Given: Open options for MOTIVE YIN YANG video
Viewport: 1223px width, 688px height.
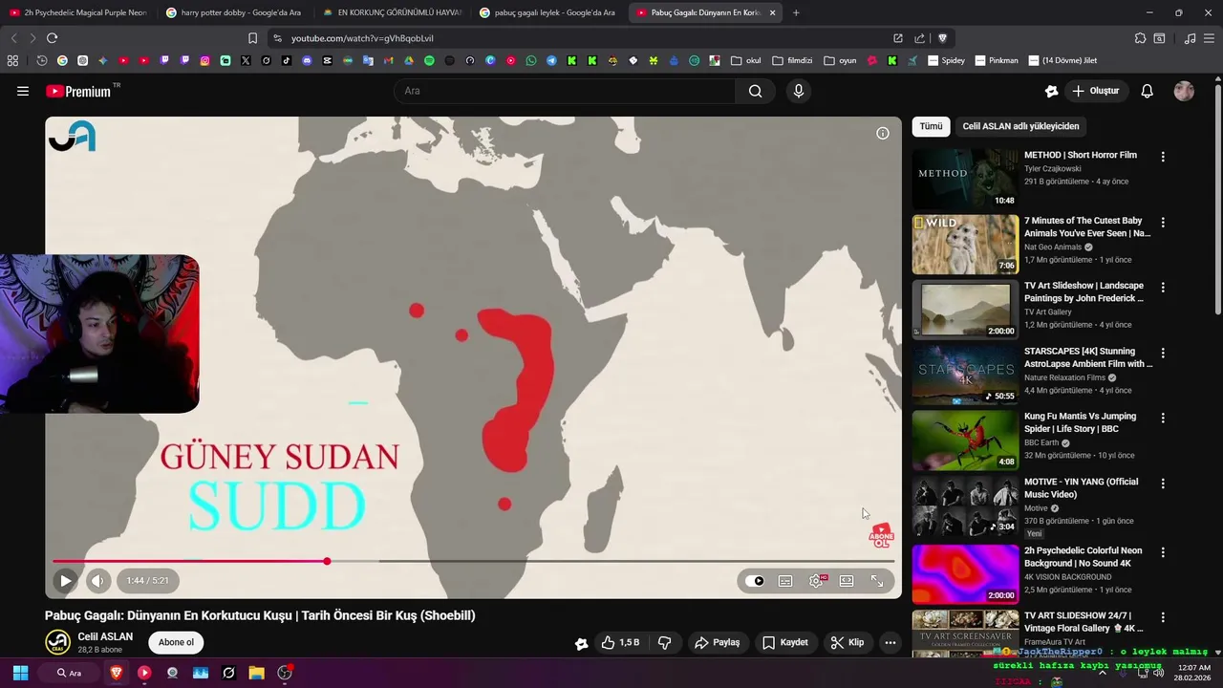Looking at the screenshot, I should (1163, 484).
